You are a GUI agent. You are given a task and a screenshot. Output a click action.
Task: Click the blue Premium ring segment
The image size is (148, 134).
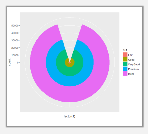pos(70,81)
